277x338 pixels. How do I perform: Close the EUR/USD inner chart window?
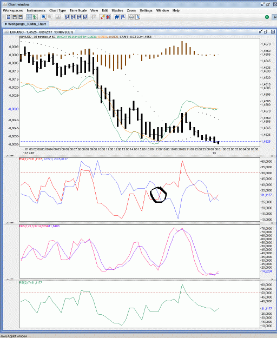pos(273,32)
